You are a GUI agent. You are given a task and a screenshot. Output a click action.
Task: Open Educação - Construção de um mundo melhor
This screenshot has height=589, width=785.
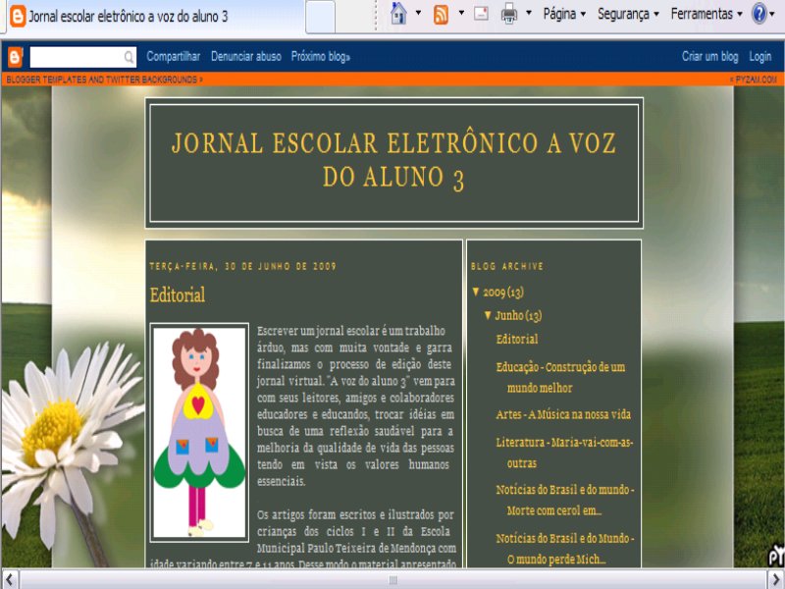tap(560, 377)
